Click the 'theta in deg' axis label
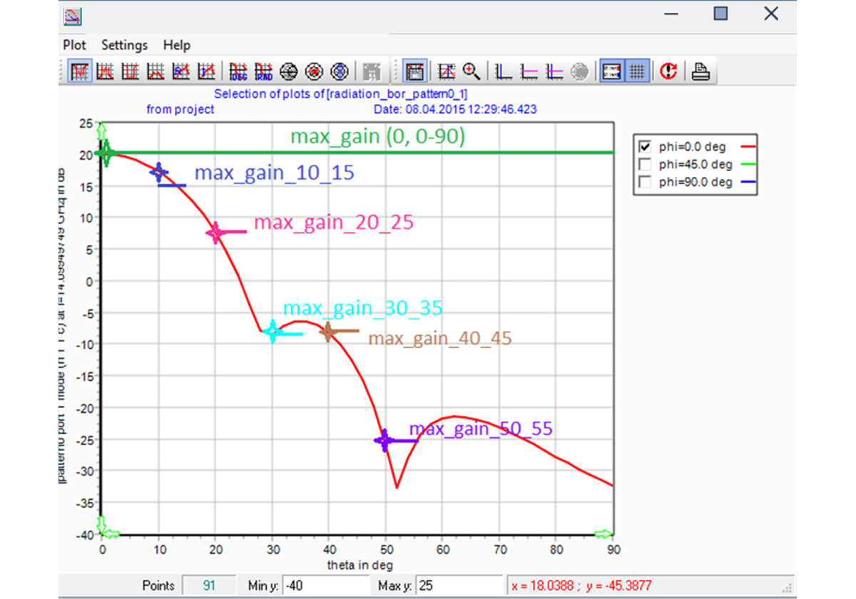This screenshot has height=599, width=856. pos(360,565)
